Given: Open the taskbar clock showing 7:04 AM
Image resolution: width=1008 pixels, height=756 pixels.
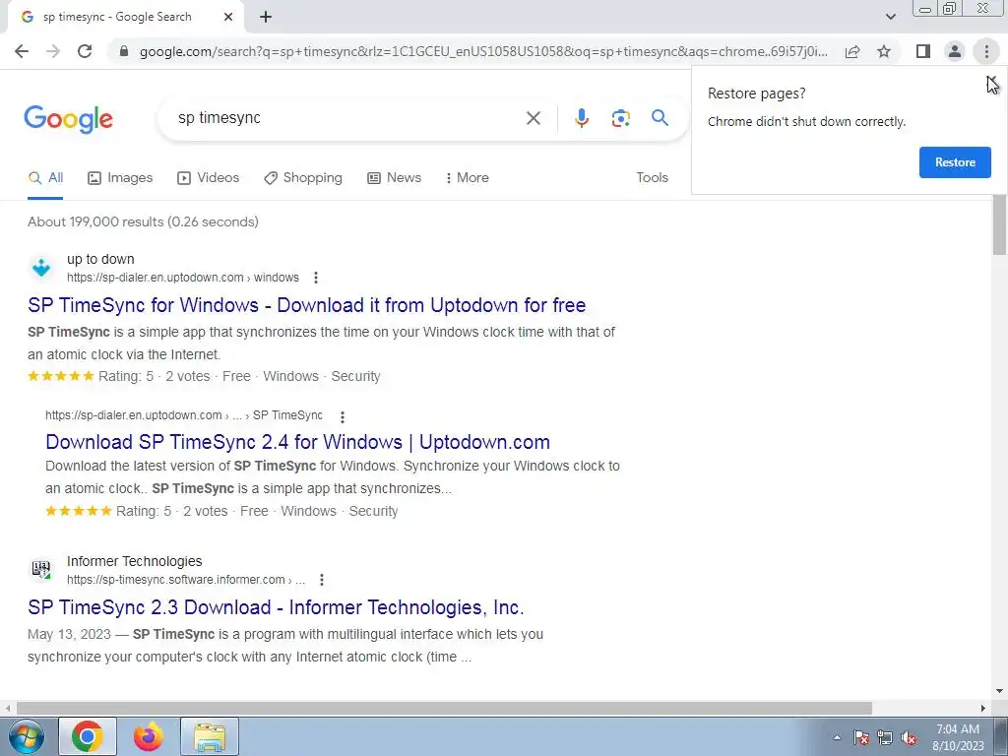Looking at the screenshot, I should tap(958, 737).
